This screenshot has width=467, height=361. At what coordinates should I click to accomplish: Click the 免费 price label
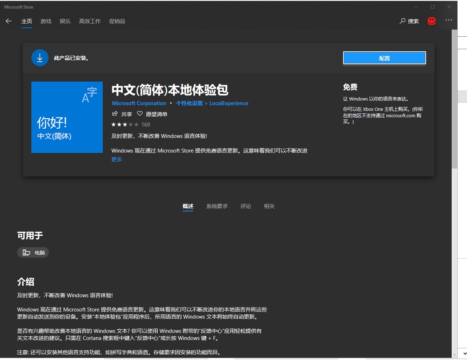point(350,87)
